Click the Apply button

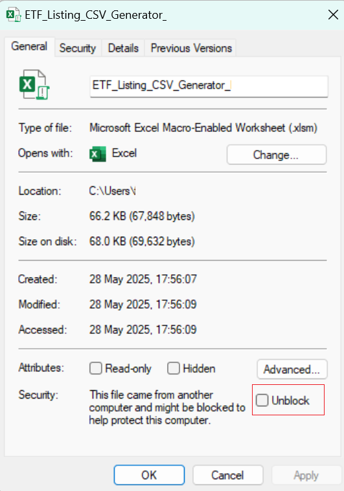click(x=306, y=475)
